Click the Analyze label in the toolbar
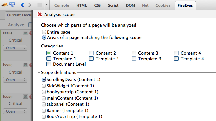The image size is (216, 121). 17,25
